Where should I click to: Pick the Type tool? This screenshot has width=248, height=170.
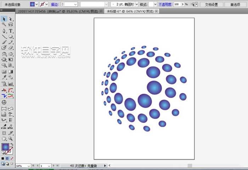(11, 31)
